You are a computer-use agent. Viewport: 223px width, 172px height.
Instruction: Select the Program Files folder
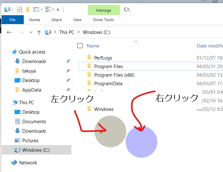[x=108, y=66]
